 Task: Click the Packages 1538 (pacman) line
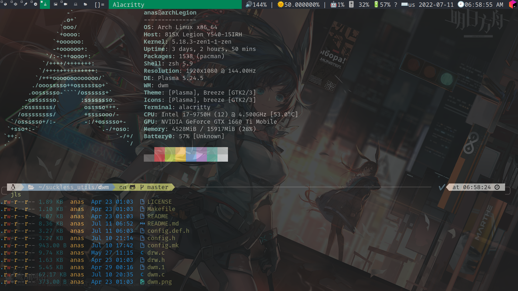click(184, 56)
